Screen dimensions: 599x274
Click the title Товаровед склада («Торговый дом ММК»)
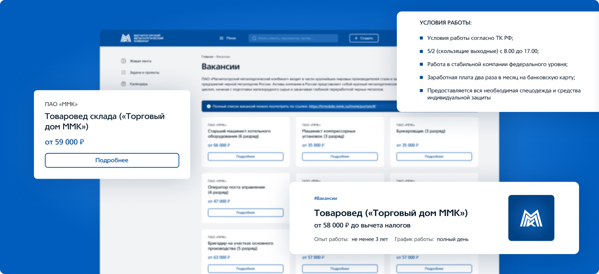(105, 121)
